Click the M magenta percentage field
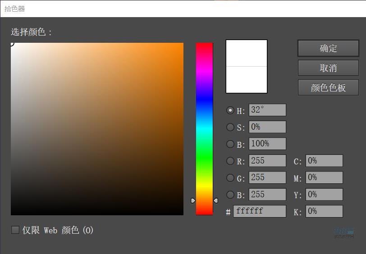 point(324,178)
